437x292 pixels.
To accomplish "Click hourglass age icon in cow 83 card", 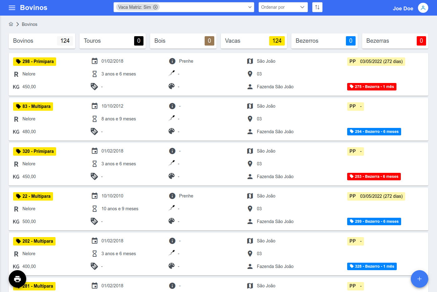I will [95, 119].
